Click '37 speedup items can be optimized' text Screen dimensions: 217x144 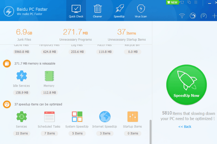point(38,104)
